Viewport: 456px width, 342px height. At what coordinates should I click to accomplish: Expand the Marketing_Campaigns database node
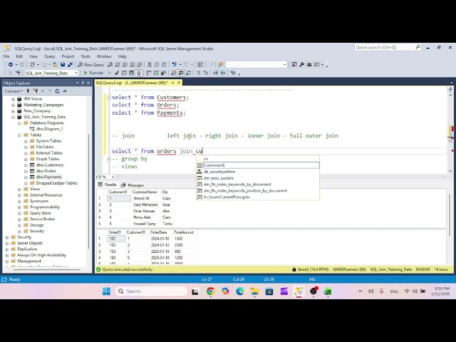[x=13, y=105]
